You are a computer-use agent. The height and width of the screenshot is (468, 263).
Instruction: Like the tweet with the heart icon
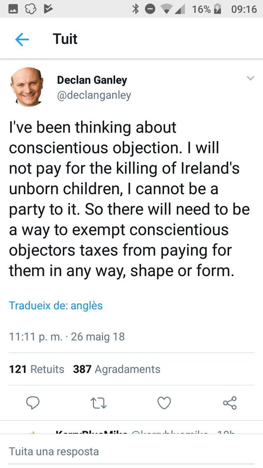tap(164, 403)
